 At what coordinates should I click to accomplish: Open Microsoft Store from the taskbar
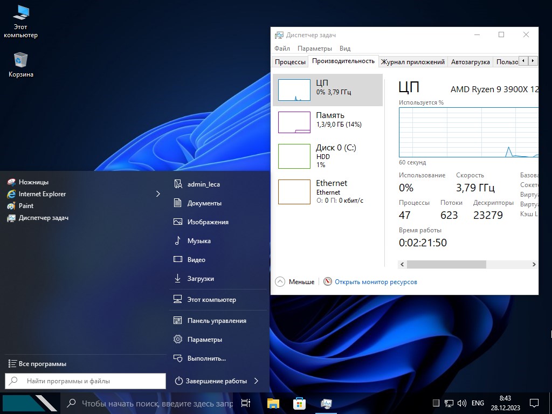[x=299, y=403]
